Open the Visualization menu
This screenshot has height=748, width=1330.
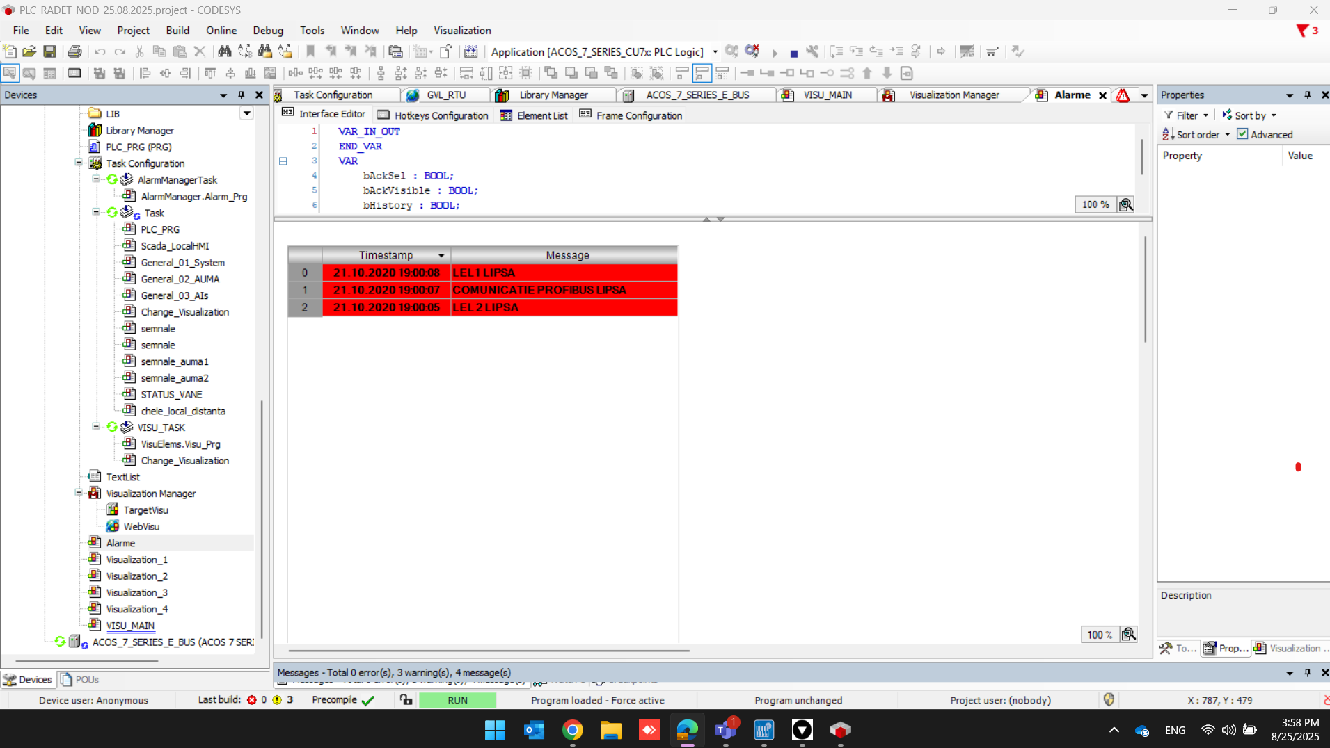[462, 31]
